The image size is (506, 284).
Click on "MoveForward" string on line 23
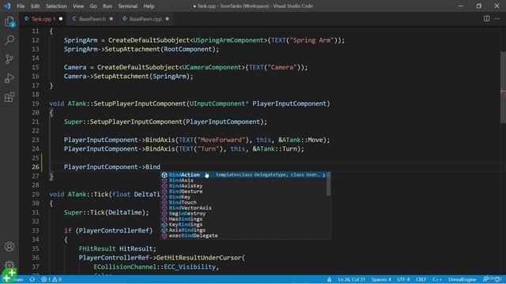click(x=221, y=140)
